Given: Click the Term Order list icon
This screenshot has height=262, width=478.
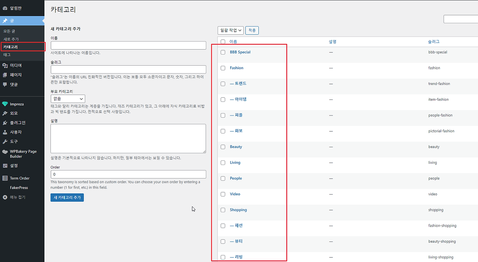Looking at the screenshot, I should click(5, 178).
